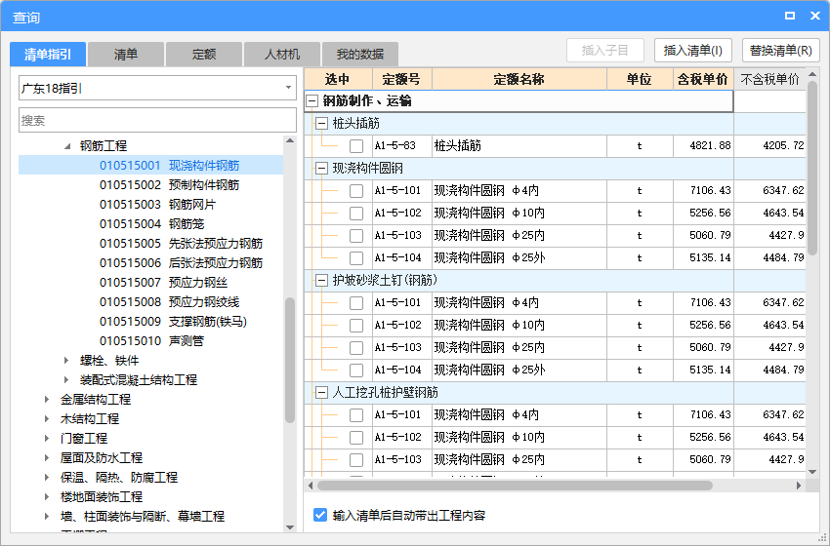Check A1-5-102 under 护坡砂浆土钉 group

pyautogui.click(x=356, y=325)
